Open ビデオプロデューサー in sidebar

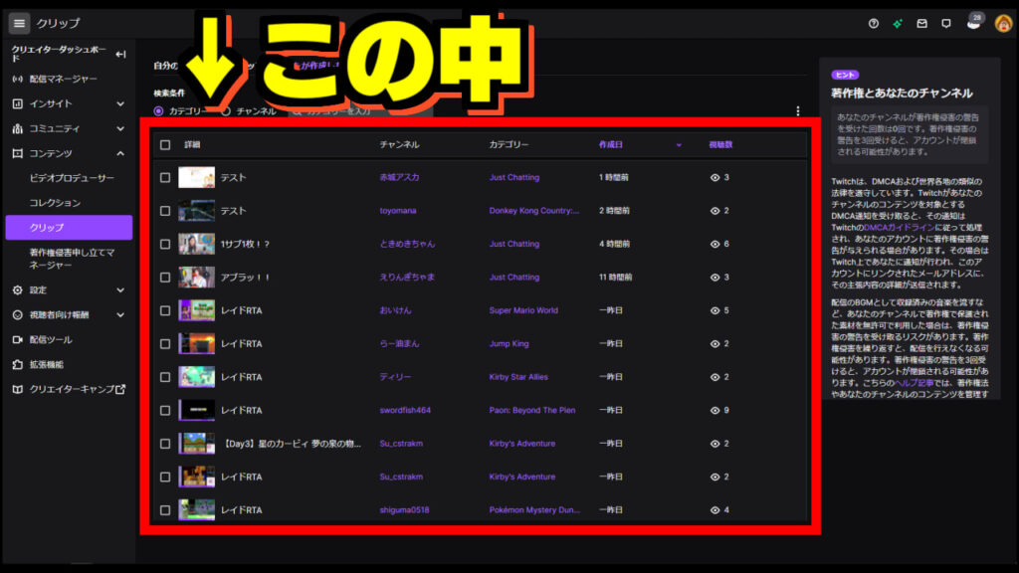tap(72, 178)
